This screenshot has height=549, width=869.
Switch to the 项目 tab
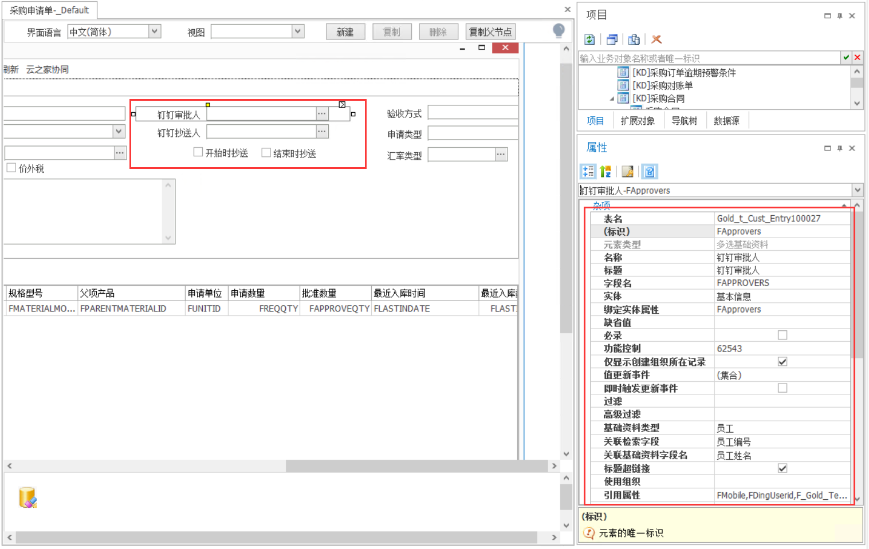[x=595, y=121]
